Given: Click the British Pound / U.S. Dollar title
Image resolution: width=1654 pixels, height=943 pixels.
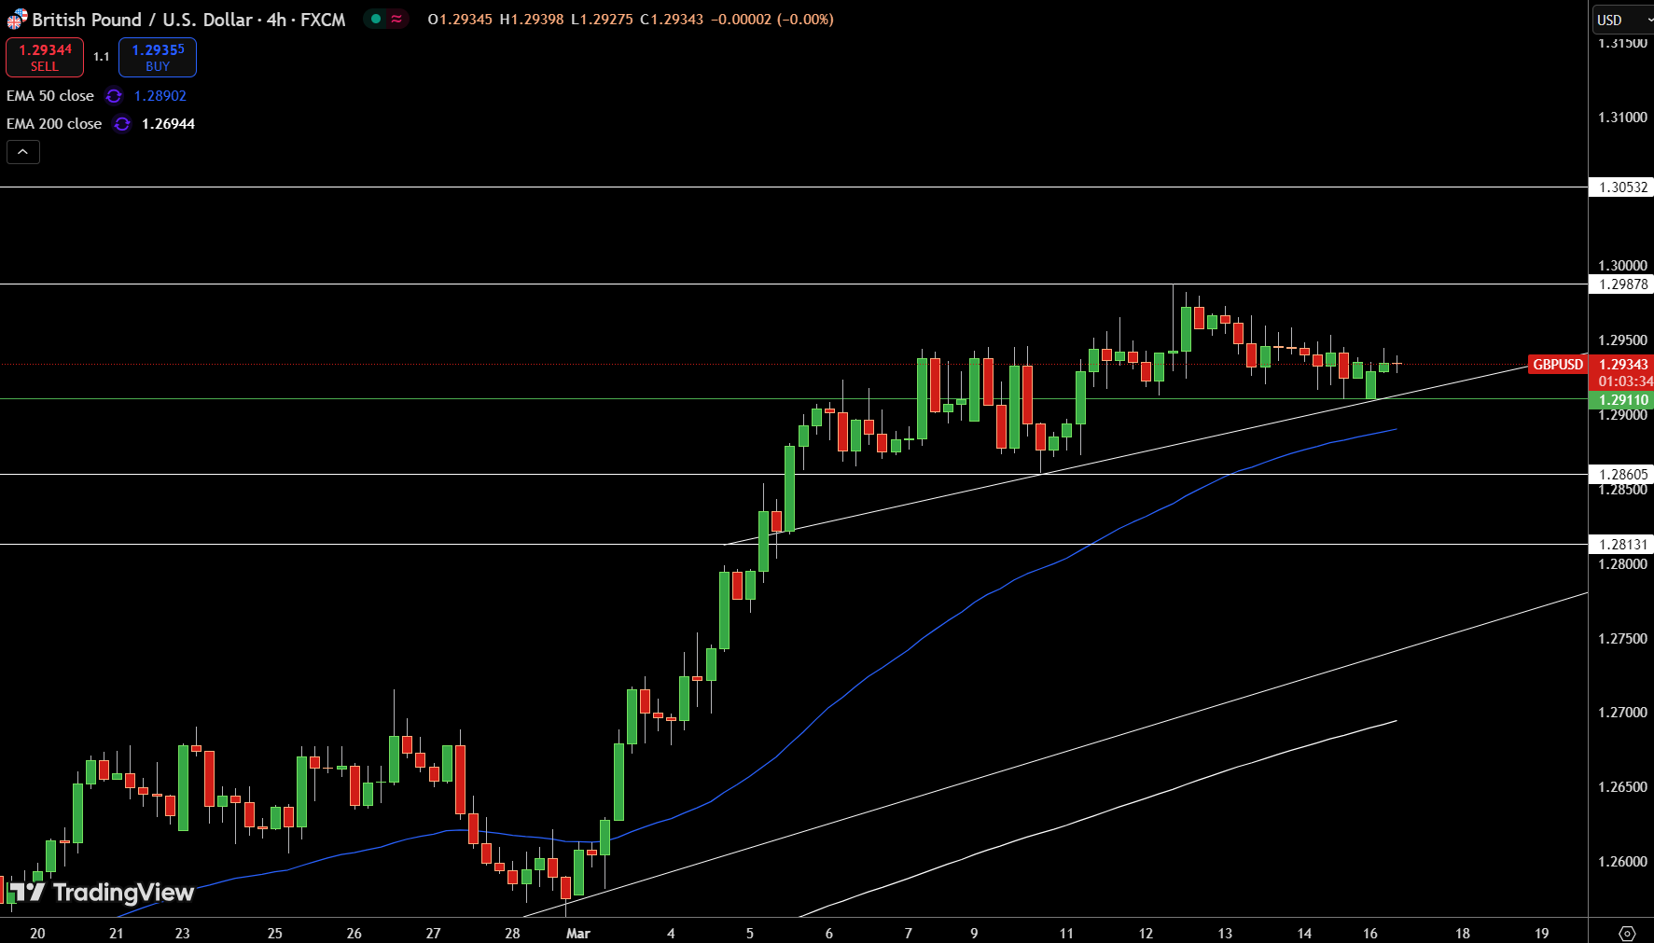Looking at the screenshot, I should click(x=142, y=20).
